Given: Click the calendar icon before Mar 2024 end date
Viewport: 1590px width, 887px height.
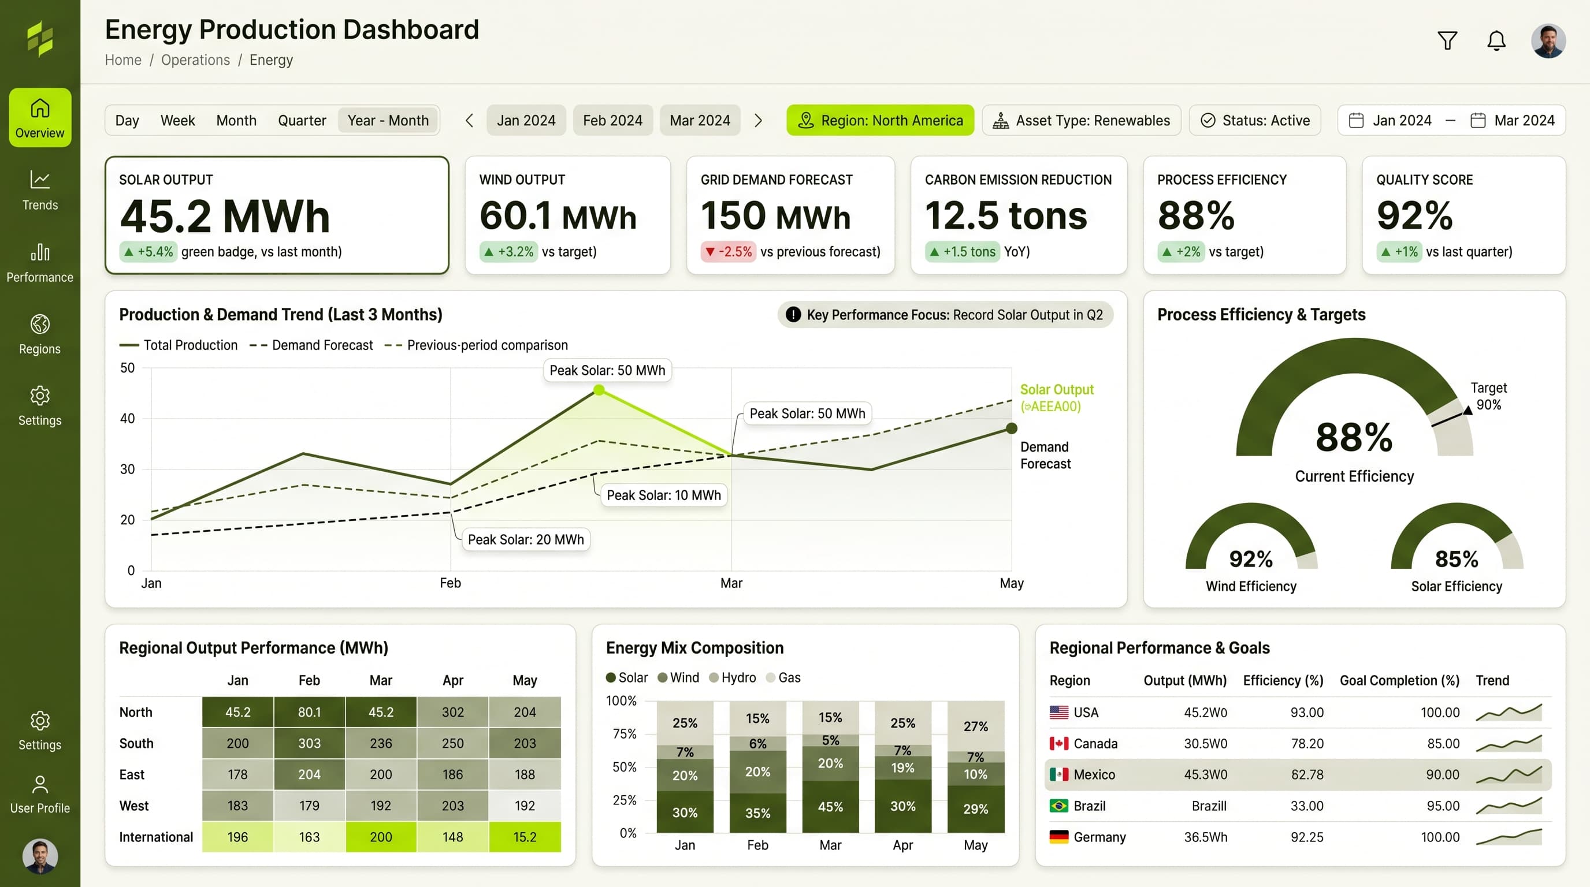Looking at the screenshot, I should 1478,120.
